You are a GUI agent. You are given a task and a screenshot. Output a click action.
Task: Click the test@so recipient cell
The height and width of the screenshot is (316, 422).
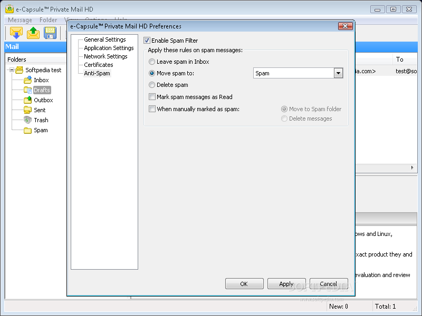tap(406, 71)
